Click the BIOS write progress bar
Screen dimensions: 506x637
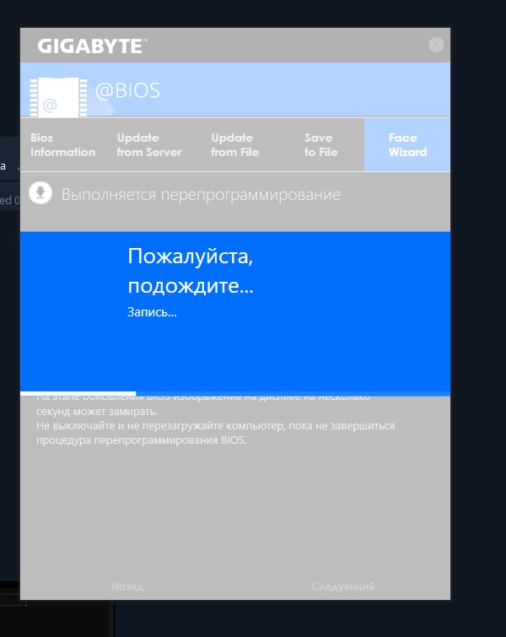(x=235, y=393)
